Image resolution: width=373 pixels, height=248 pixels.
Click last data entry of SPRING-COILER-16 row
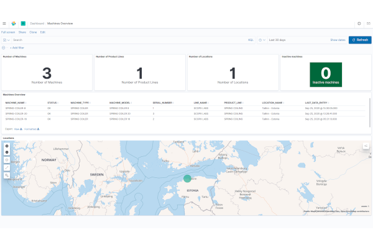tap(321, 119)
